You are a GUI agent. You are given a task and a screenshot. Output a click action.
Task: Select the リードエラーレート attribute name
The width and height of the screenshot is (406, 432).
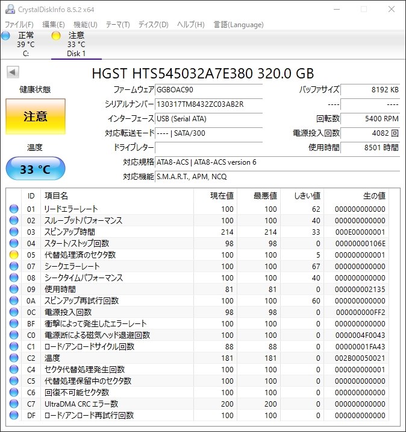pos(71,209)
